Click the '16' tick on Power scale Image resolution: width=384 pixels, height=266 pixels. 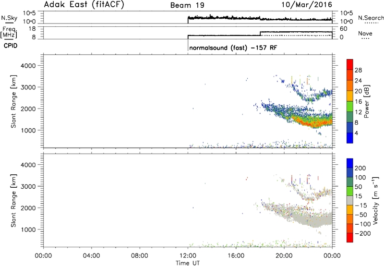click(x=358, y=102)
